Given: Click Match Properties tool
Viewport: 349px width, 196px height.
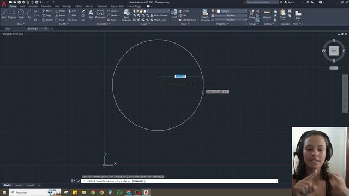Looking at the screenshot, I should (205, 15).
